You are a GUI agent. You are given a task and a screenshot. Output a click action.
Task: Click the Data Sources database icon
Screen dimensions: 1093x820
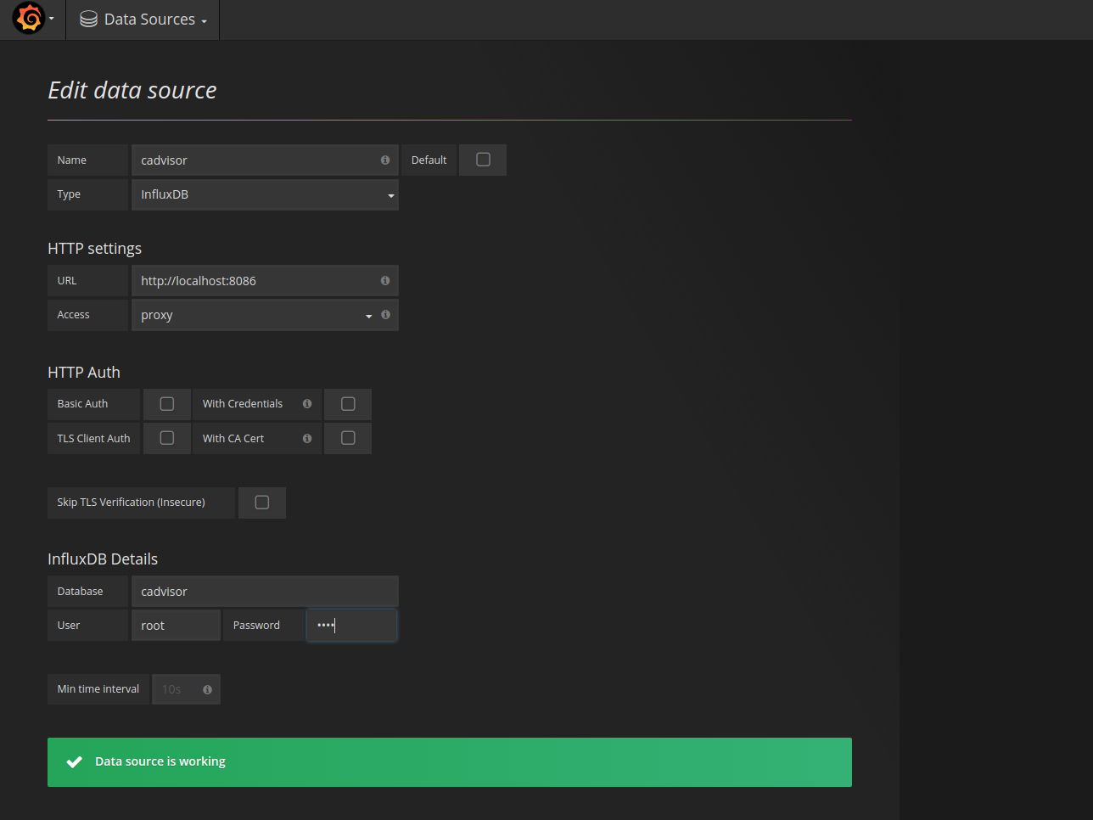click(88, 20)
